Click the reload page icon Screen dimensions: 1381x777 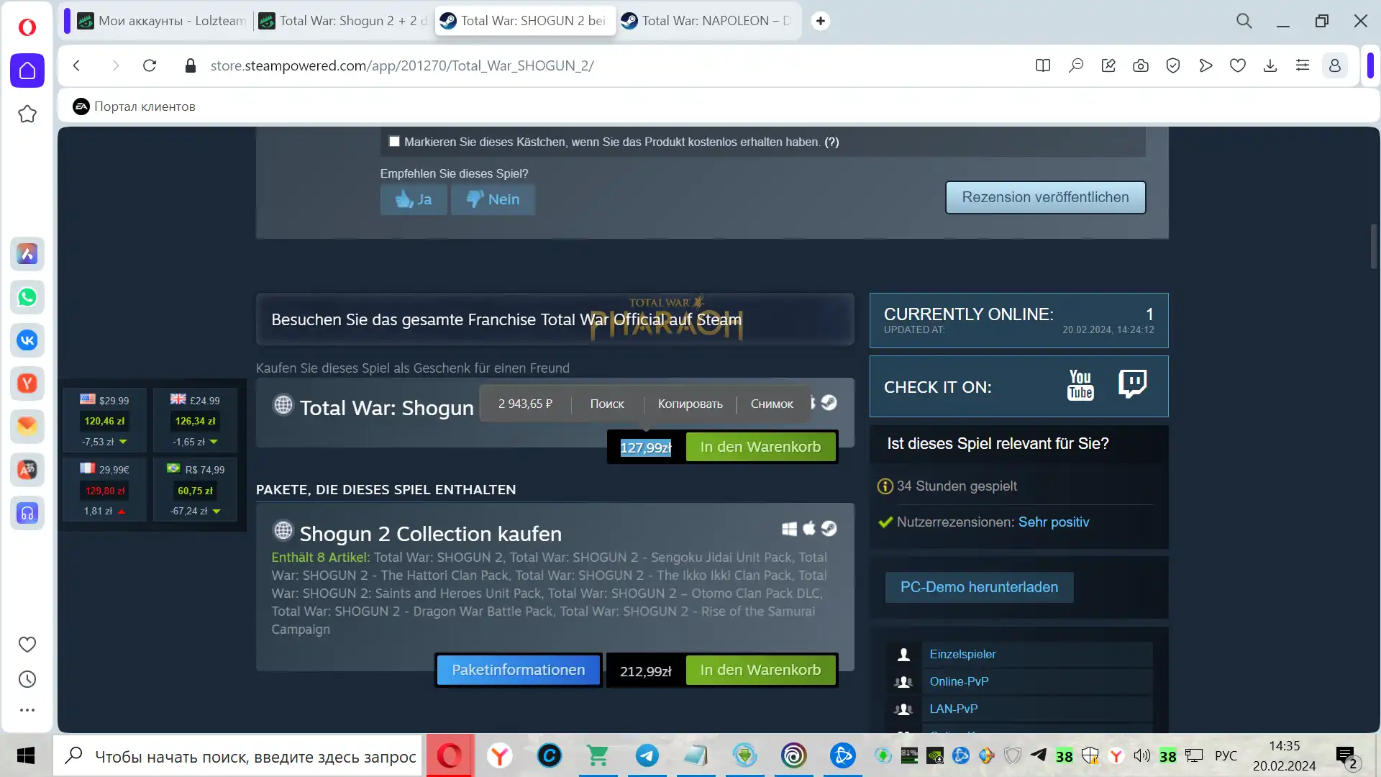coord(150,65)
